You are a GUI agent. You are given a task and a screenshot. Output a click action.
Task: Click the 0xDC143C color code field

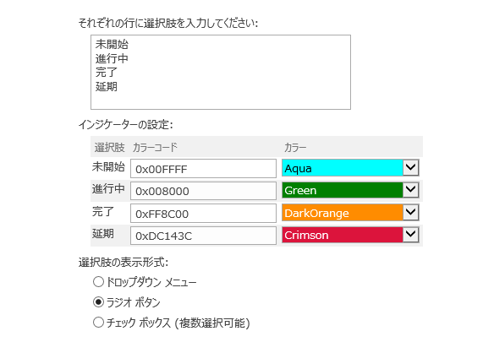[x=203, y=236]
